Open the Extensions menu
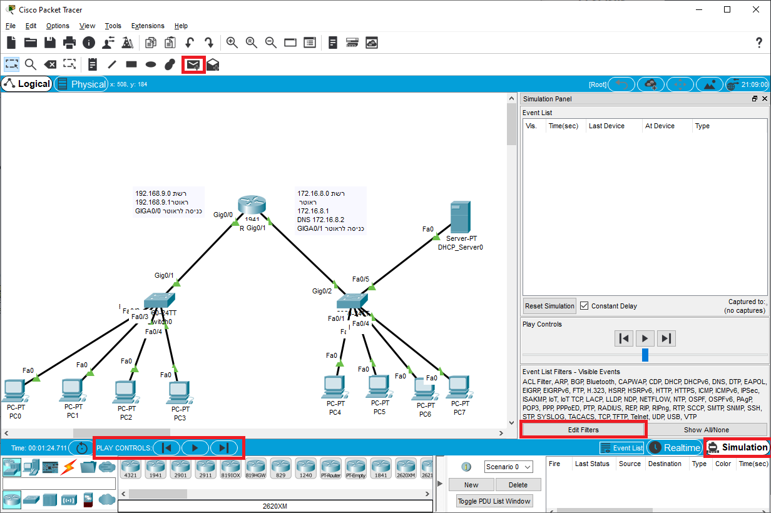The image size is (771, 513). point(148,26)
